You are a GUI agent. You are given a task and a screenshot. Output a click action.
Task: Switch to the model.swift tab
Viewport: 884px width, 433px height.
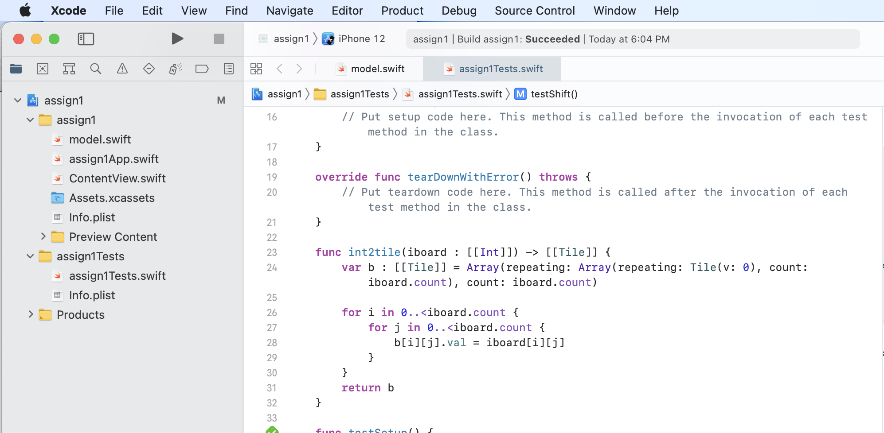pyautogui.click(x=370, y=69)
